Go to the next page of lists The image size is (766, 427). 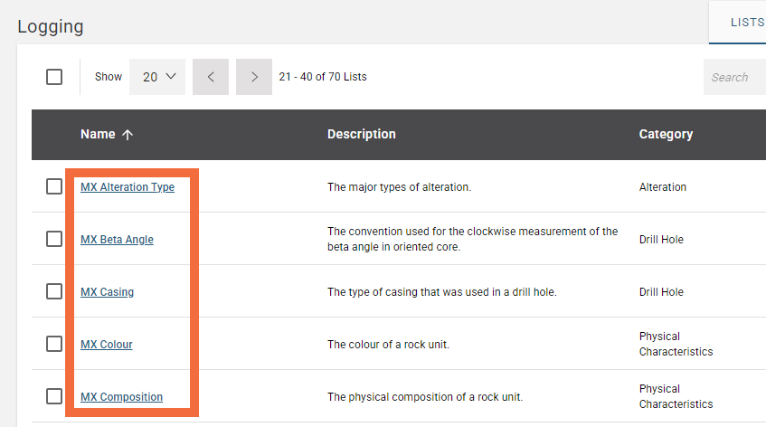click(x=254, y=77)
